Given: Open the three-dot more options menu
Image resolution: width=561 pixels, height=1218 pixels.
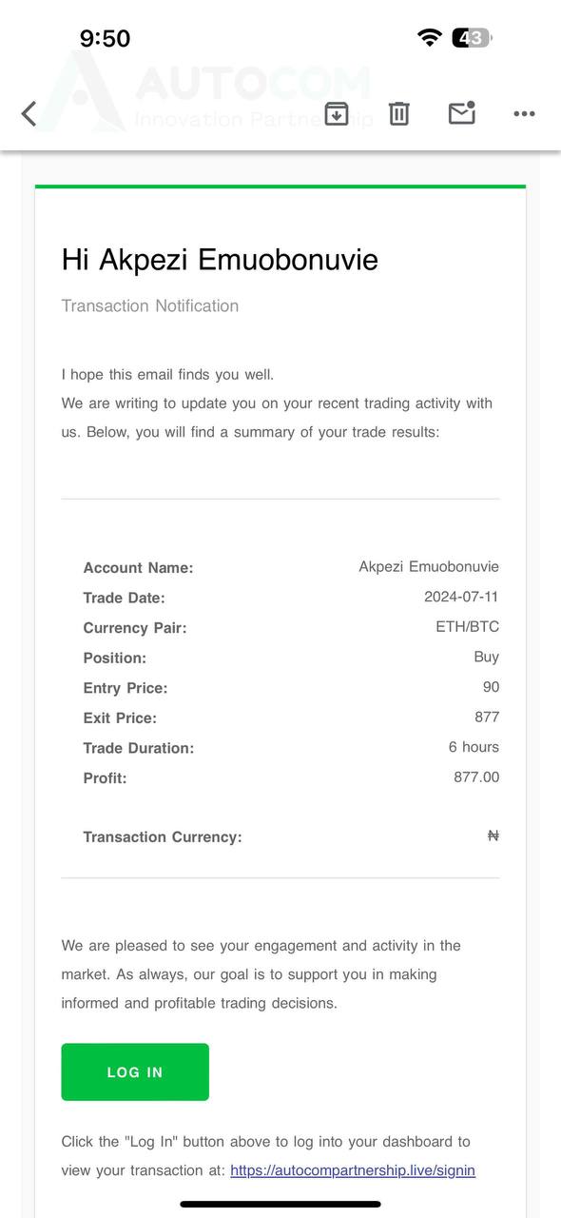Looking at the screenshot, I should click(x=524, y=114).
